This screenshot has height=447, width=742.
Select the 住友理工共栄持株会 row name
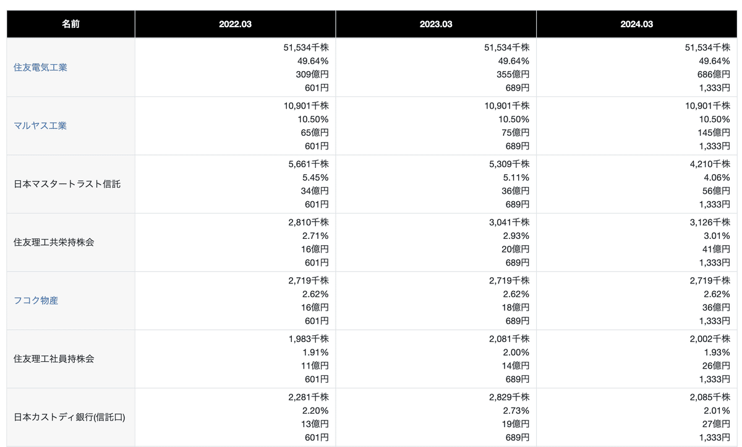tap(54, 243)
